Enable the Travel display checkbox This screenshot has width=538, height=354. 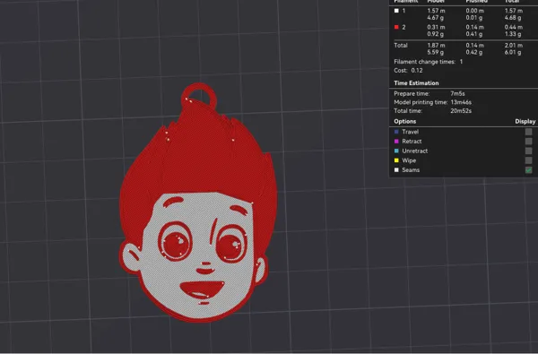[x=528, y=132]
